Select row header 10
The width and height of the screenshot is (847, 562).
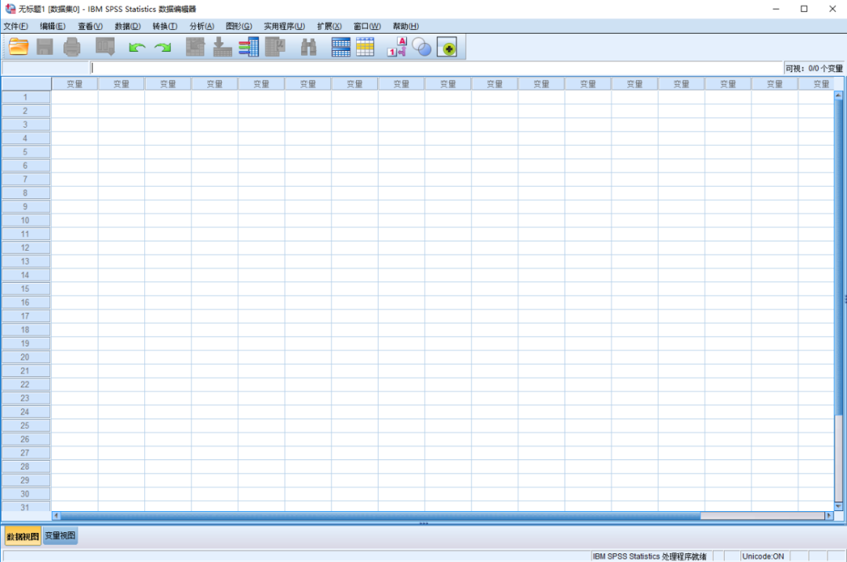pos(25,220)
